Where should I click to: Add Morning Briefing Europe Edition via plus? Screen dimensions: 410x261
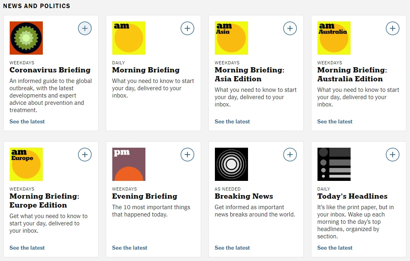point(85,155)
